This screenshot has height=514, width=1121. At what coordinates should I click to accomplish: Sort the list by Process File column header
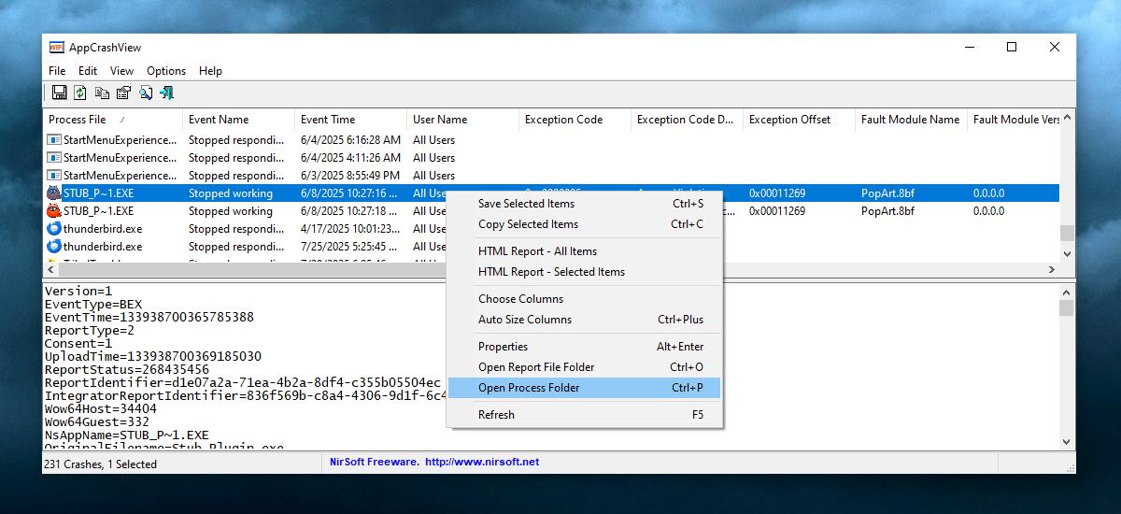click(78, 120)
